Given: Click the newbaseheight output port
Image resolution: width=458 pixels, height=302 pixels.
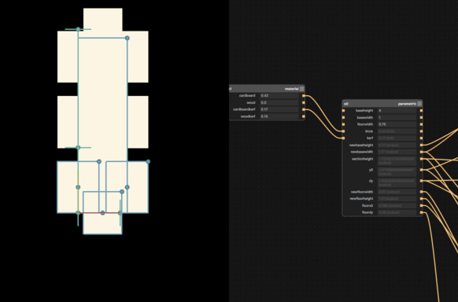Looking at the screenshot, I should 421,145.
